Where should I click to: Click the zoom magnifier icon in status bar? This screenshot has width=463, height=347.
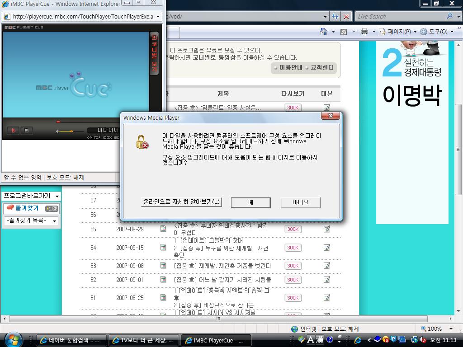coord(423,328)
